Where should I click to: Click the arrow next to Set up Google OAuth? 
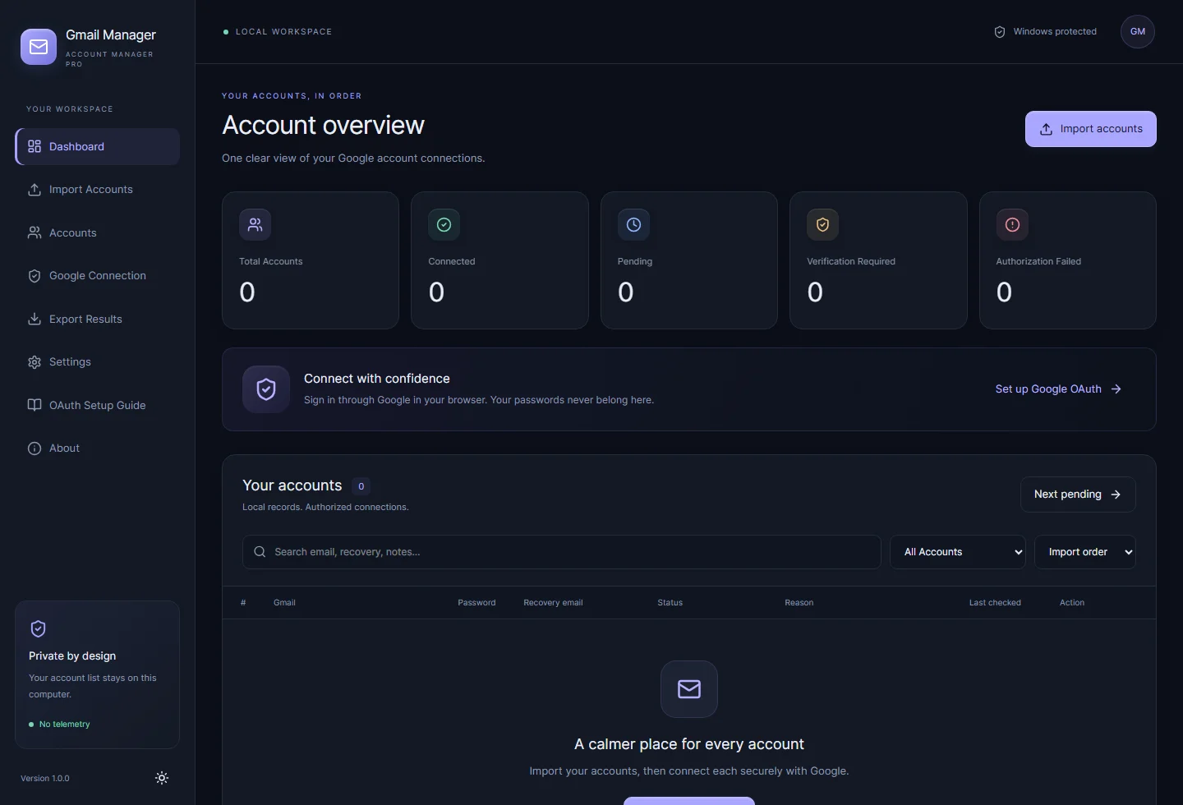coord(1116,389)
